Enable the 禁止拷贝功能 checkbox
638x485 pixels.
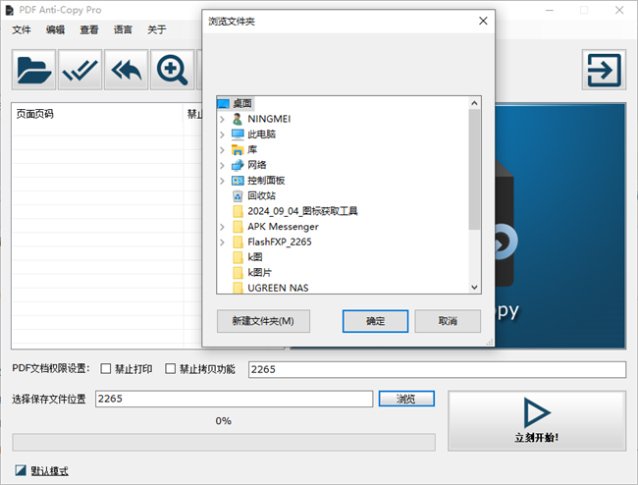point(171,368)
